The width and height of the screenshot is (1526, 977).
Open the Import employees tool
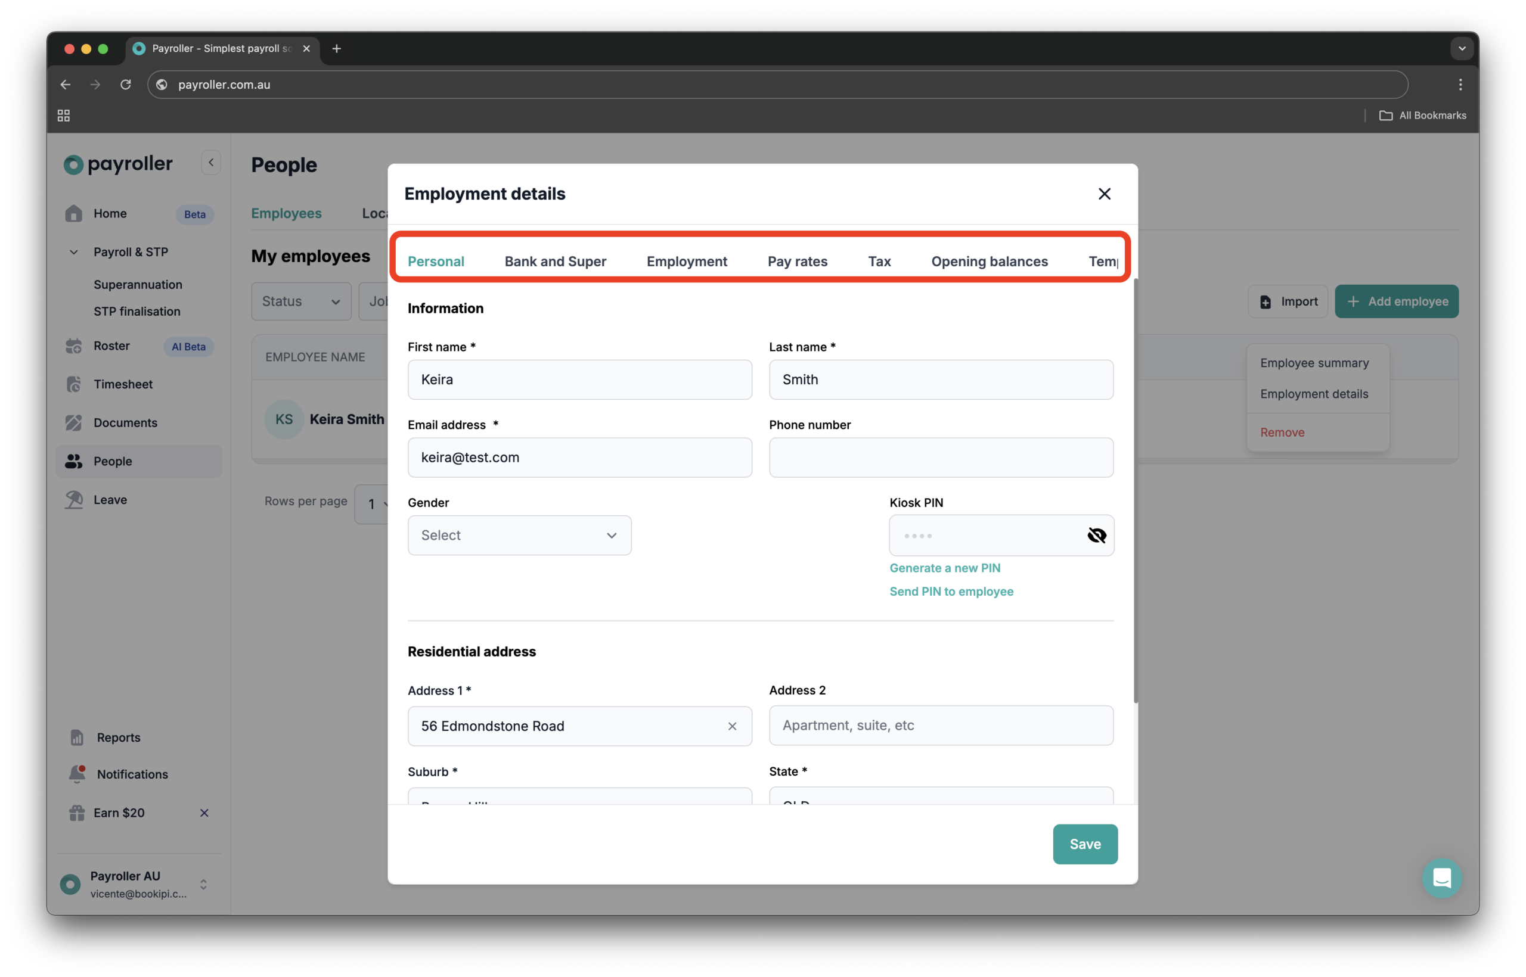(1288, 301)
